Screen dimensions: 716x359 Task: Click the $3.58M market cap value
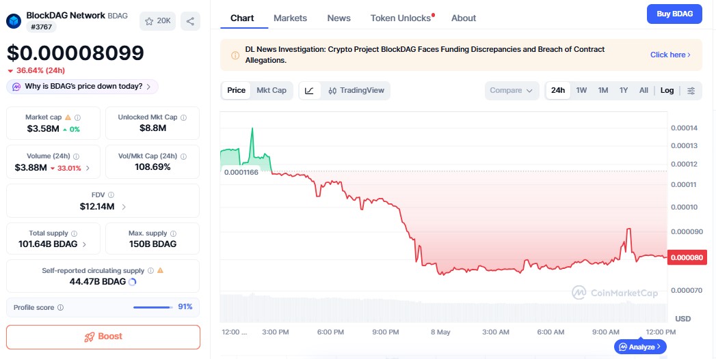click(43, 129)
